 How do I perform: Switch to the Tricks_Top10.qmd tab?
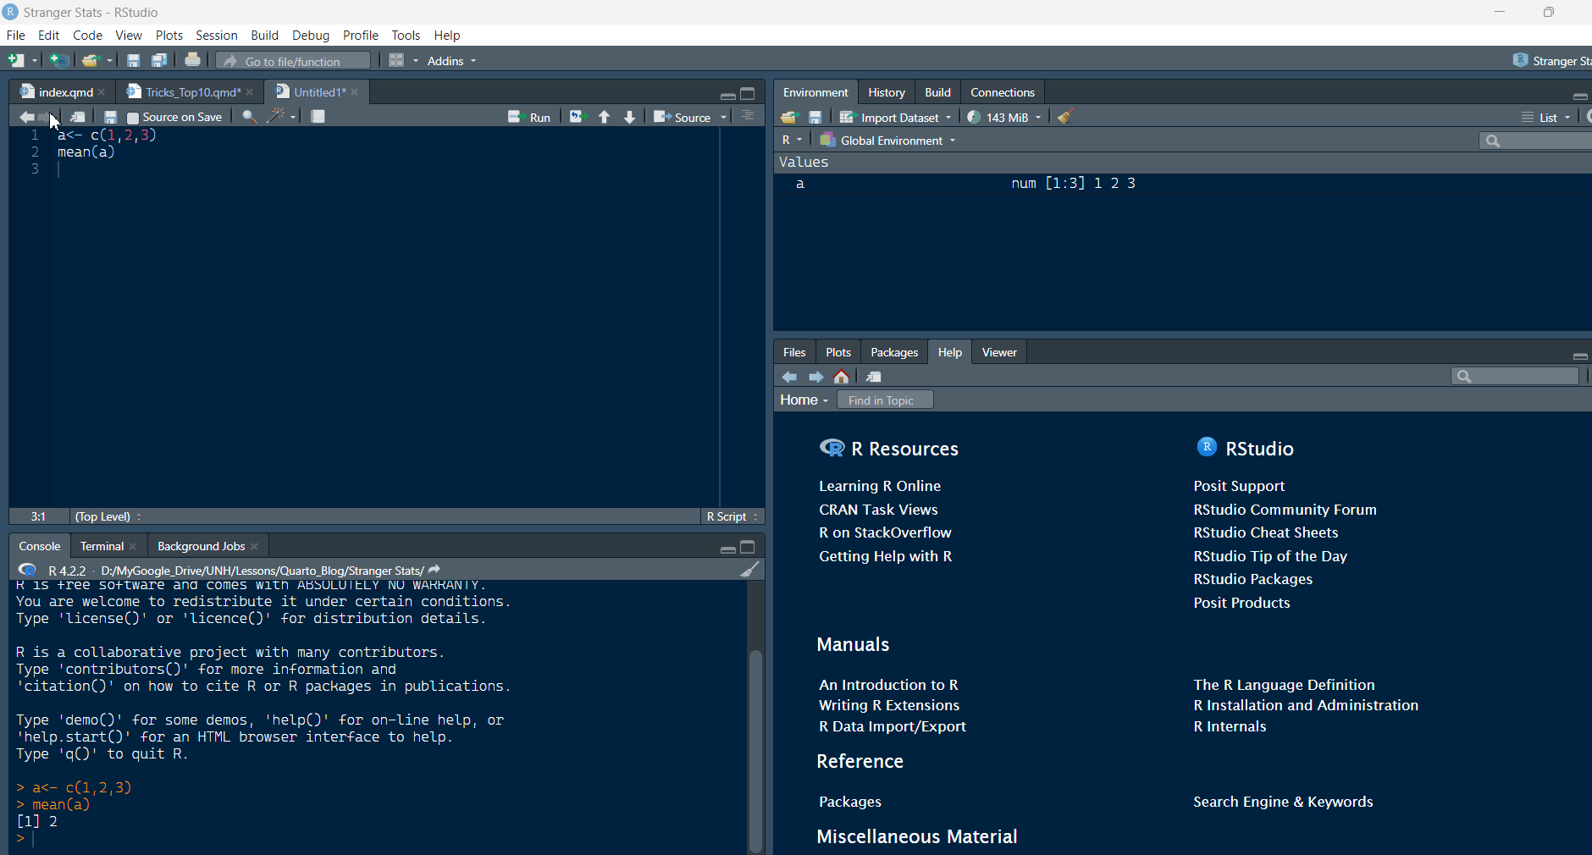[192, 92]
